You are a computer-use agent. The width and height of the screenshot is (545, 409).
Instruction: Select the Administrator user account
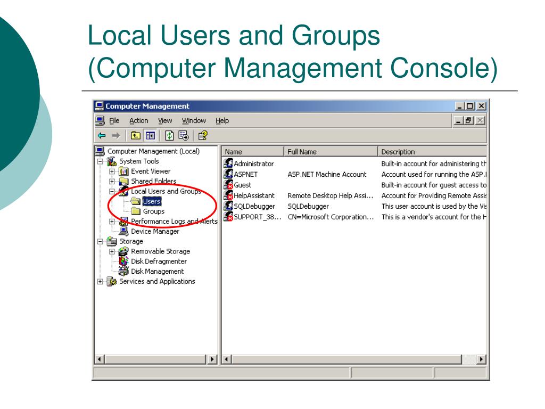pyautogui.click(x=253, y=164)
